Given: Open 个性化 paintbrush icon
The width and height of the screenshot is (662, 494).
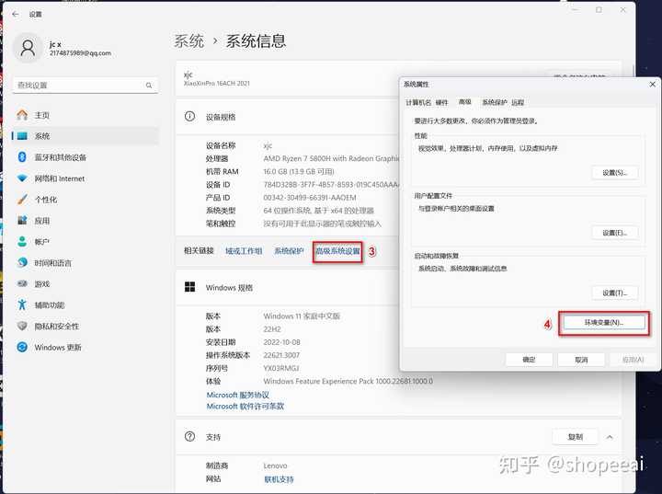Looking at the screenshot, I should pyautogui.click(x=22, y=200).
